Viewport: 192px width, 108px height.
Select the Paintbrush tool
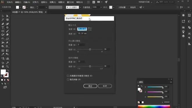[7, 31]
